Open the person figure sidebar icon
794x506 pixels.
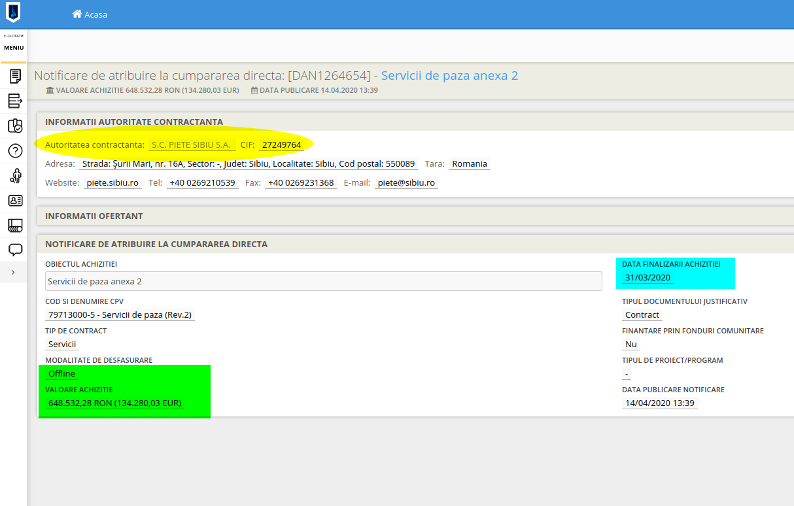(15, 175)
